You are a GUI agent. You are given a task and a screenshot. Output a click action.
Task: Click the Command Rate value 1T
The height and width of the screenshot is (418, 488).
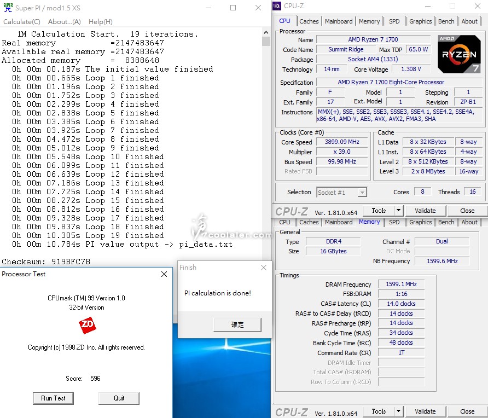click(x=401, y=353)
